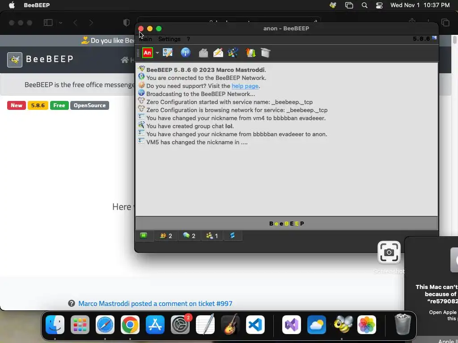The image size is (458, 343).
Task: Open Google Chrome from the Dock
Action: tap(130, 325)
